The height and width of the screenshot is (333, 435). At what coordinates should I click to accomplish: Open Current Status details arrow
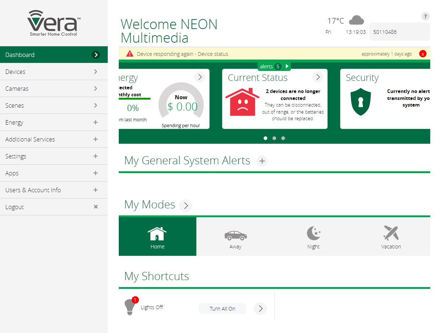(317, 77)
